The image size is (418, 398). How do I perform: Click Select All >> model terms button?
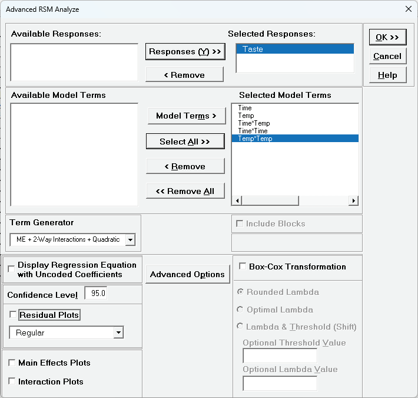click(x=185, y=142)
